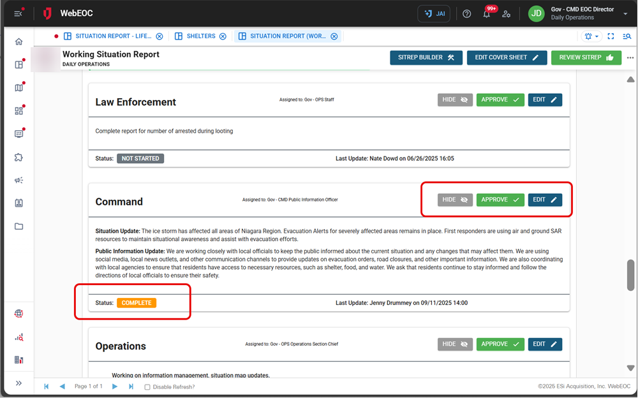This screenshot has height=398, width=638.
Task: View notifications bell with 99+ badge
Action: [487, 13]
